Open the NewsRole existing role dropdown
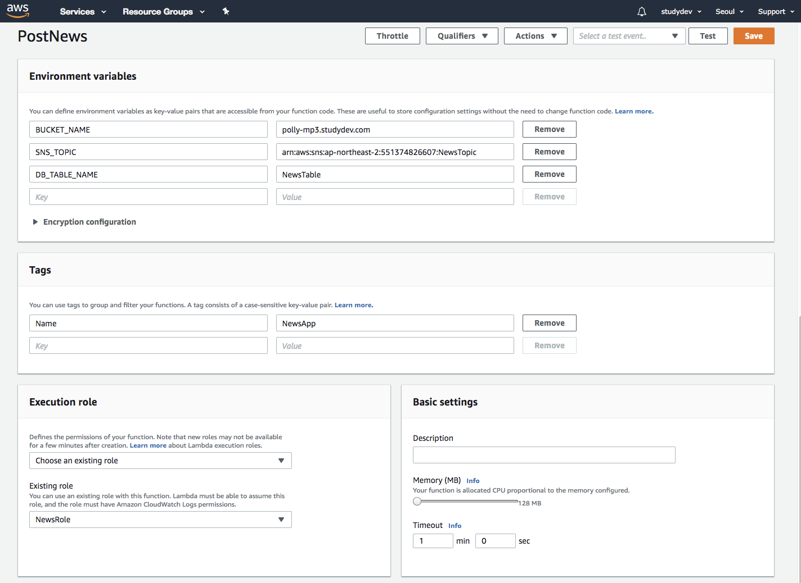This screenshot has height=583, width=801. 160,520
